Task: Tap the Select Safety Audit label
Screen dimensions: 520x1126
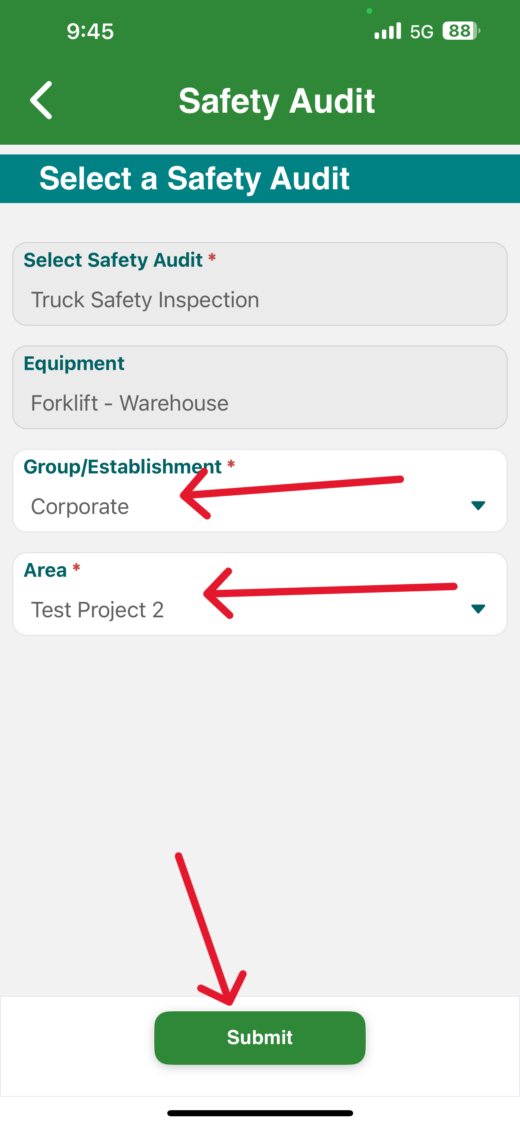Action: pos(113,260)
